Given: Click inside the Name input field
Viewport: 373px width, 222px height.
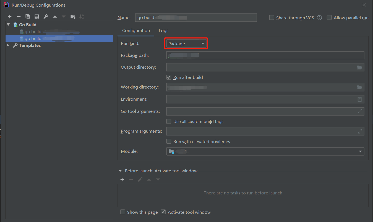Looking at the screenshot, I should (196, 17).
